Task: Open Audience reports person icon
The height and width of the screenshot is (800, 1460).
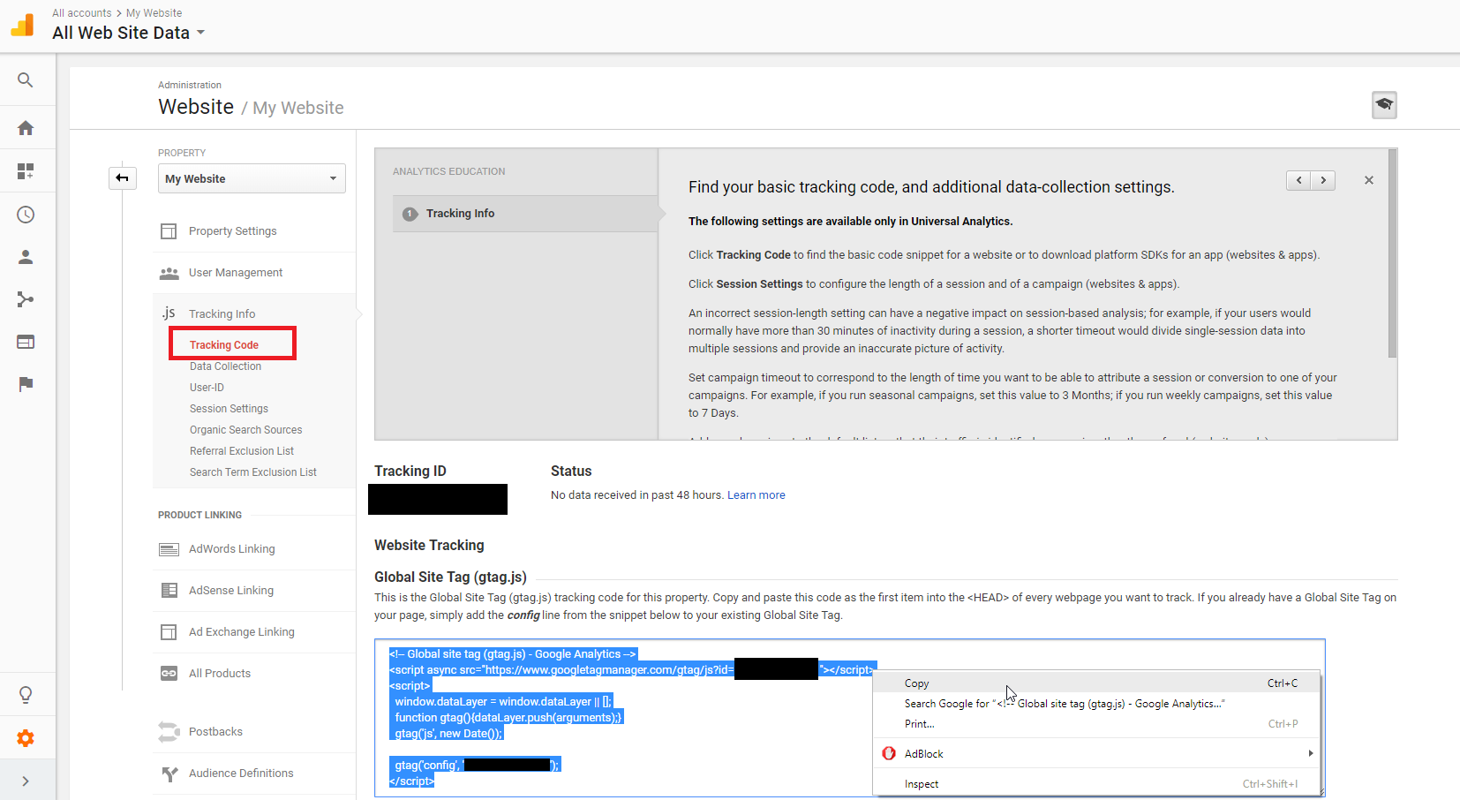Action: click(26, 257)
